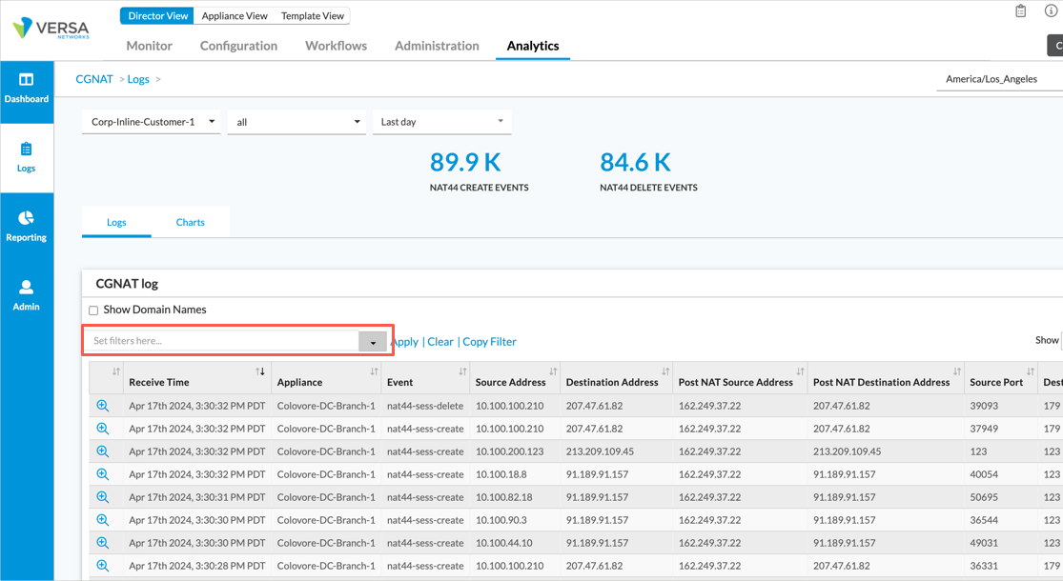The image size is (1063, 581).
Task: Go to CGNAT breadcrumb link
Action: 94,79
